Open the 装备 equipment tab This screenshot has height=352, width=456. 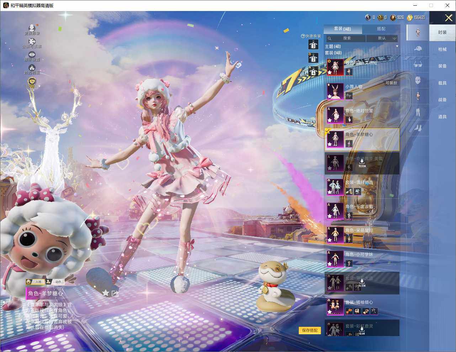click(442, 66)
